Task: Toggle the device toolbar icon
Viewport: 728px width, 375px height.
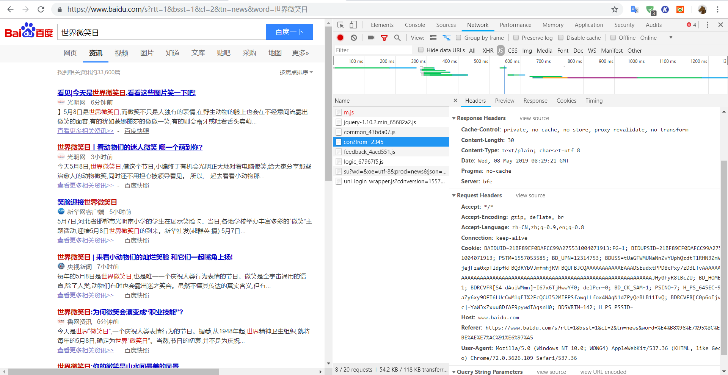Action: 353,25
